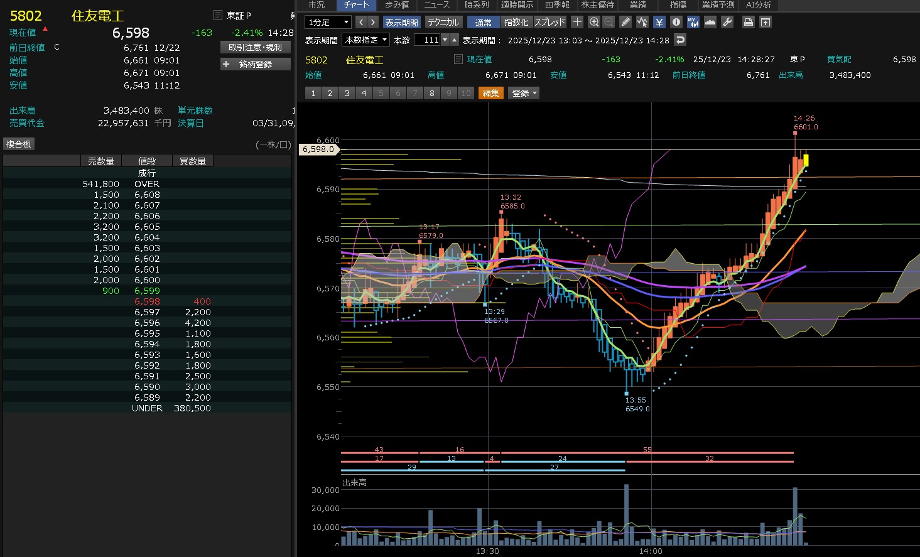Click the 銘柄登録 button
The height and width of the screenshot is (557, 920).
(x=256, y=64)
